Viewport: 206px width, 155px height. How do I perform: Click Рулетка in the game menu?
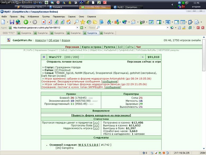click(x=110, y=47)
